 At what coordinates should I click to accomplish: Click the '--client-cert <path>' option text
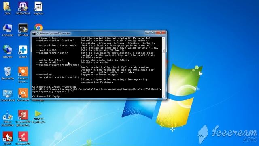tap(52, 53)
